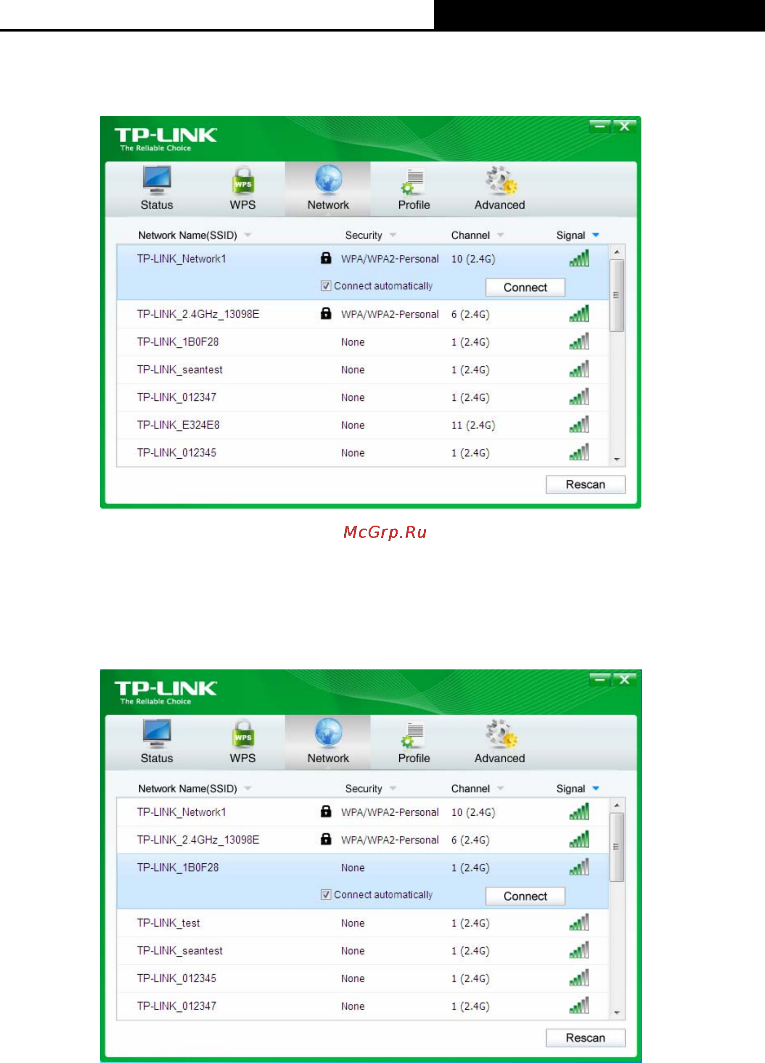Select TP-LINK_012345 row in upper window
Viewport: 765px width, 1063px height.
(x=363, y=452)
